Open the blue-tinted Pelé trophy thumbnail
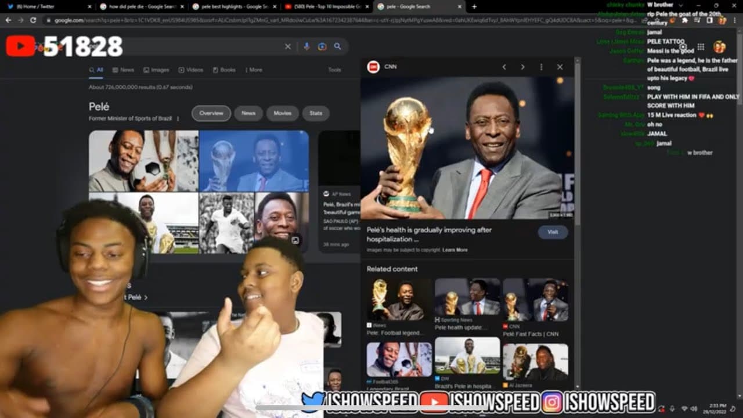Screen dimensions: 743x418 (254, 161)
